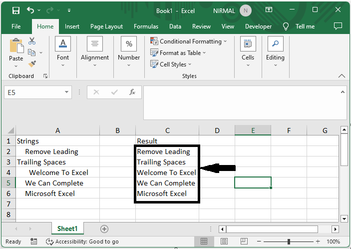
Task: Expand the Number group
Action: pyautogui.click(x=129, y=51)
